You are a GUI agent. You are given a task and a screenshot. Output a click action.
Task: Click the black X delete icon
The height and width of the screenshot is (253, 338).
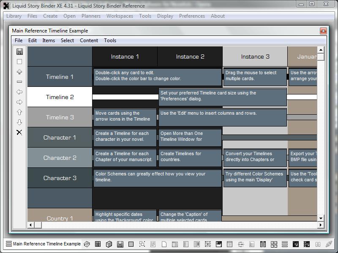(19, 132)
